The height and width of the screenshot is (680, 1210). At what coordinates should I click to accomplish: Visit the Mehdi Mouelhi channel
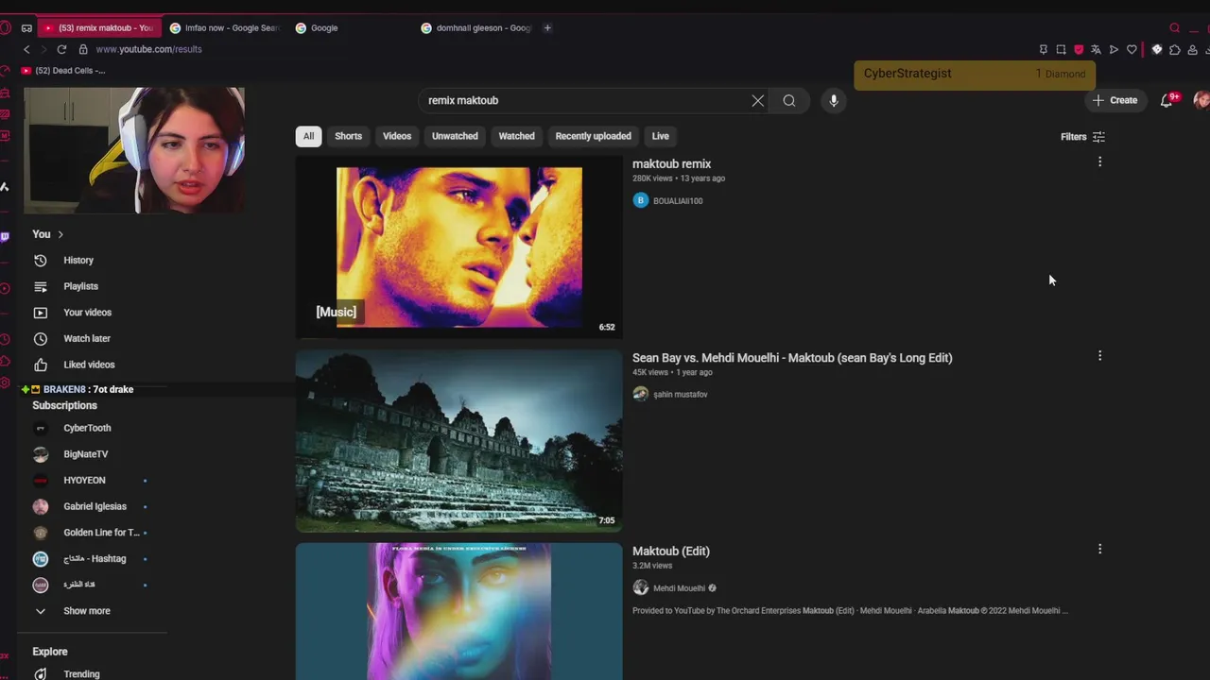coord(679,588)
